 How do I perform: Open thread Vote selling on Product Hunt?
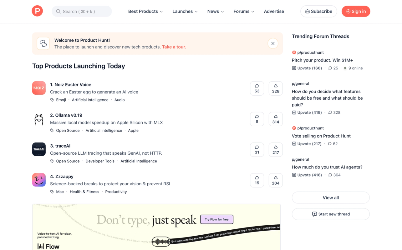(x=321, y=136)
